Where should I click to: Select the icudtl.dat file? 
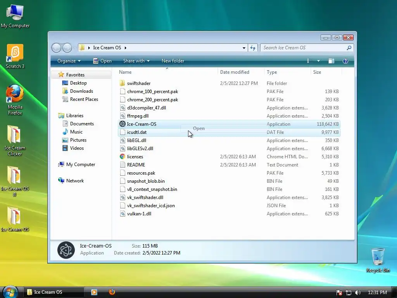tap(229, 132)
